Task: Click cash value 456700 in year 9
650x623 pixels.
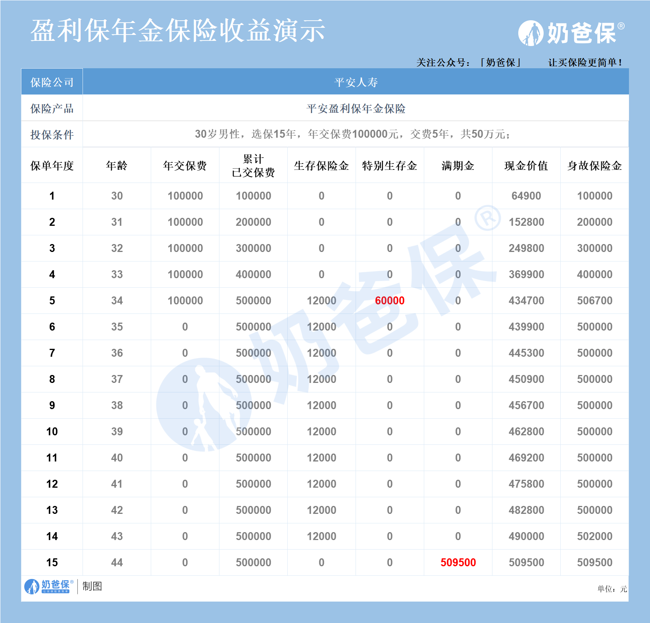Action: pos(526,406)
